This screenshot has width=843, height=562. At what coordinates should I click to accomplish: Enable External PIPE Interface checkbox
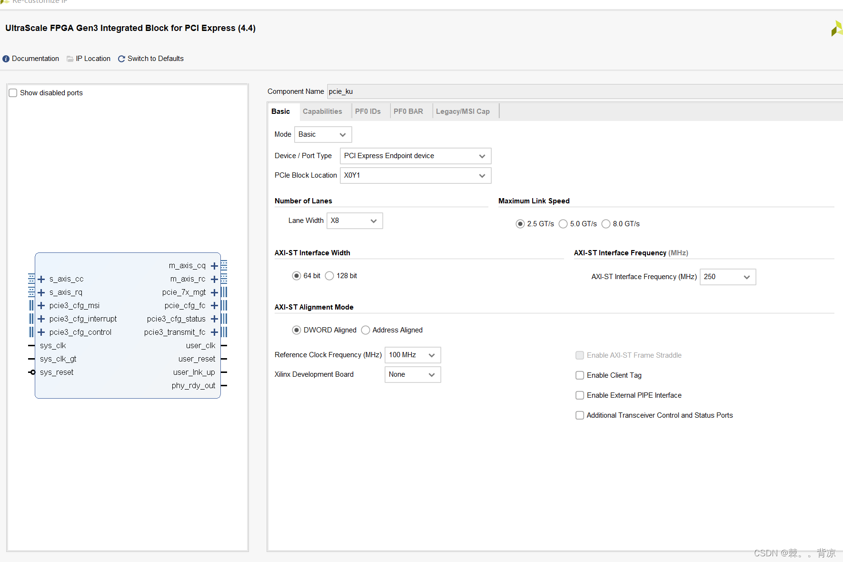click(580, 395)
